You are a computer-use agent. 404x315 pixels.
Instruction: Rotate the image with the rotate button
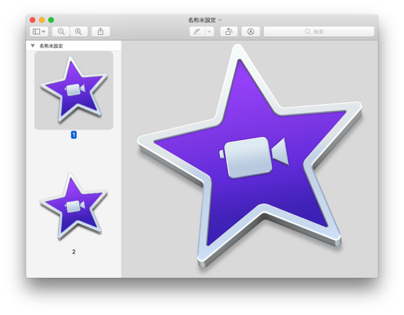(x=228, y=32)
